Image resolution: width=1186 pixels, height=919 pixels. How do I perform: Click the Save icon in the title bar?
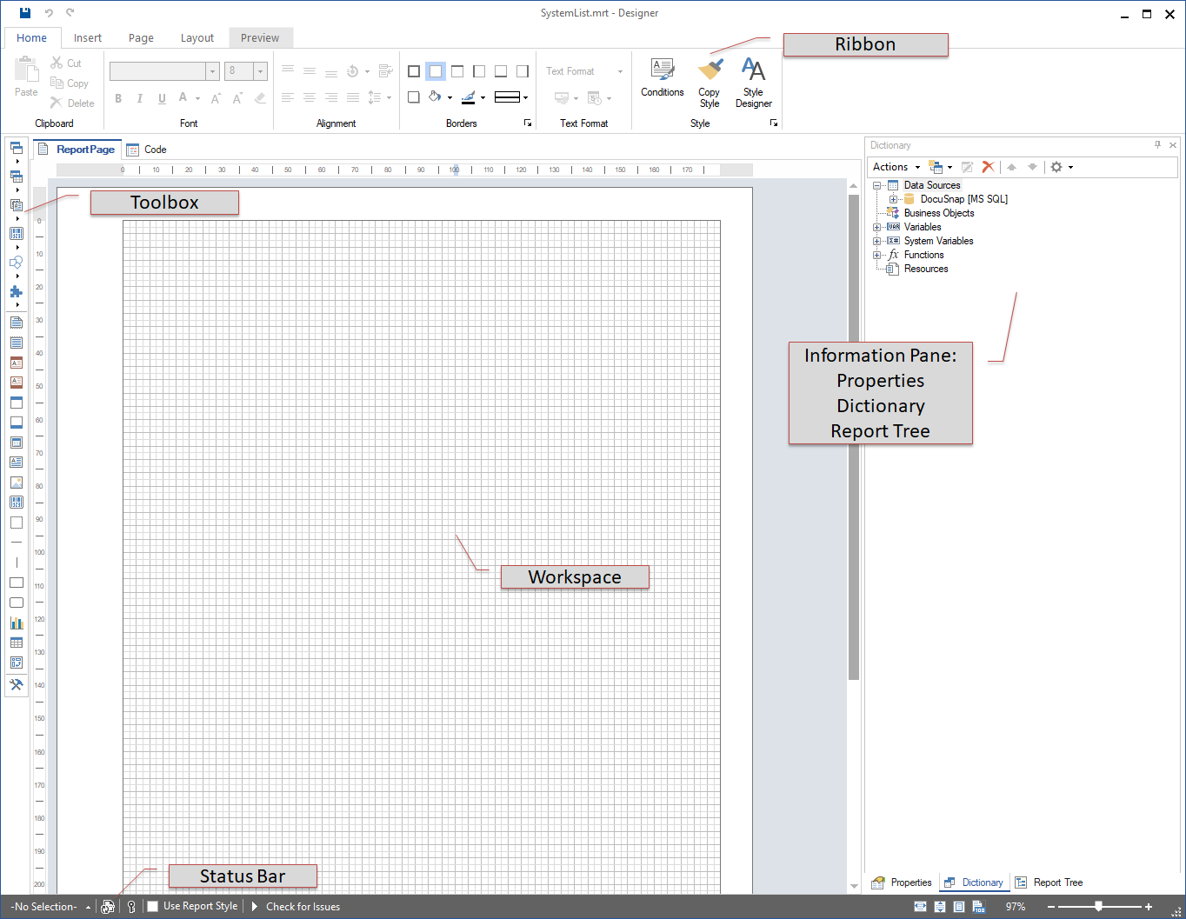[25, 13]
